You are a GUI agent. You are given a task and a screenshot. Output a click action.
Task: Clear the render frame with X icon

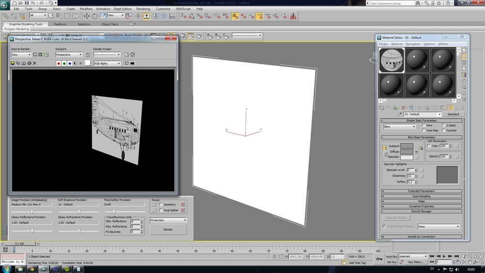click(34, 63)
